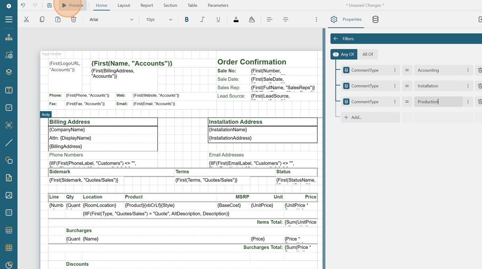Toggle bold formatting
This screenshot has height=269, width=482.
(x=186, y=20)
